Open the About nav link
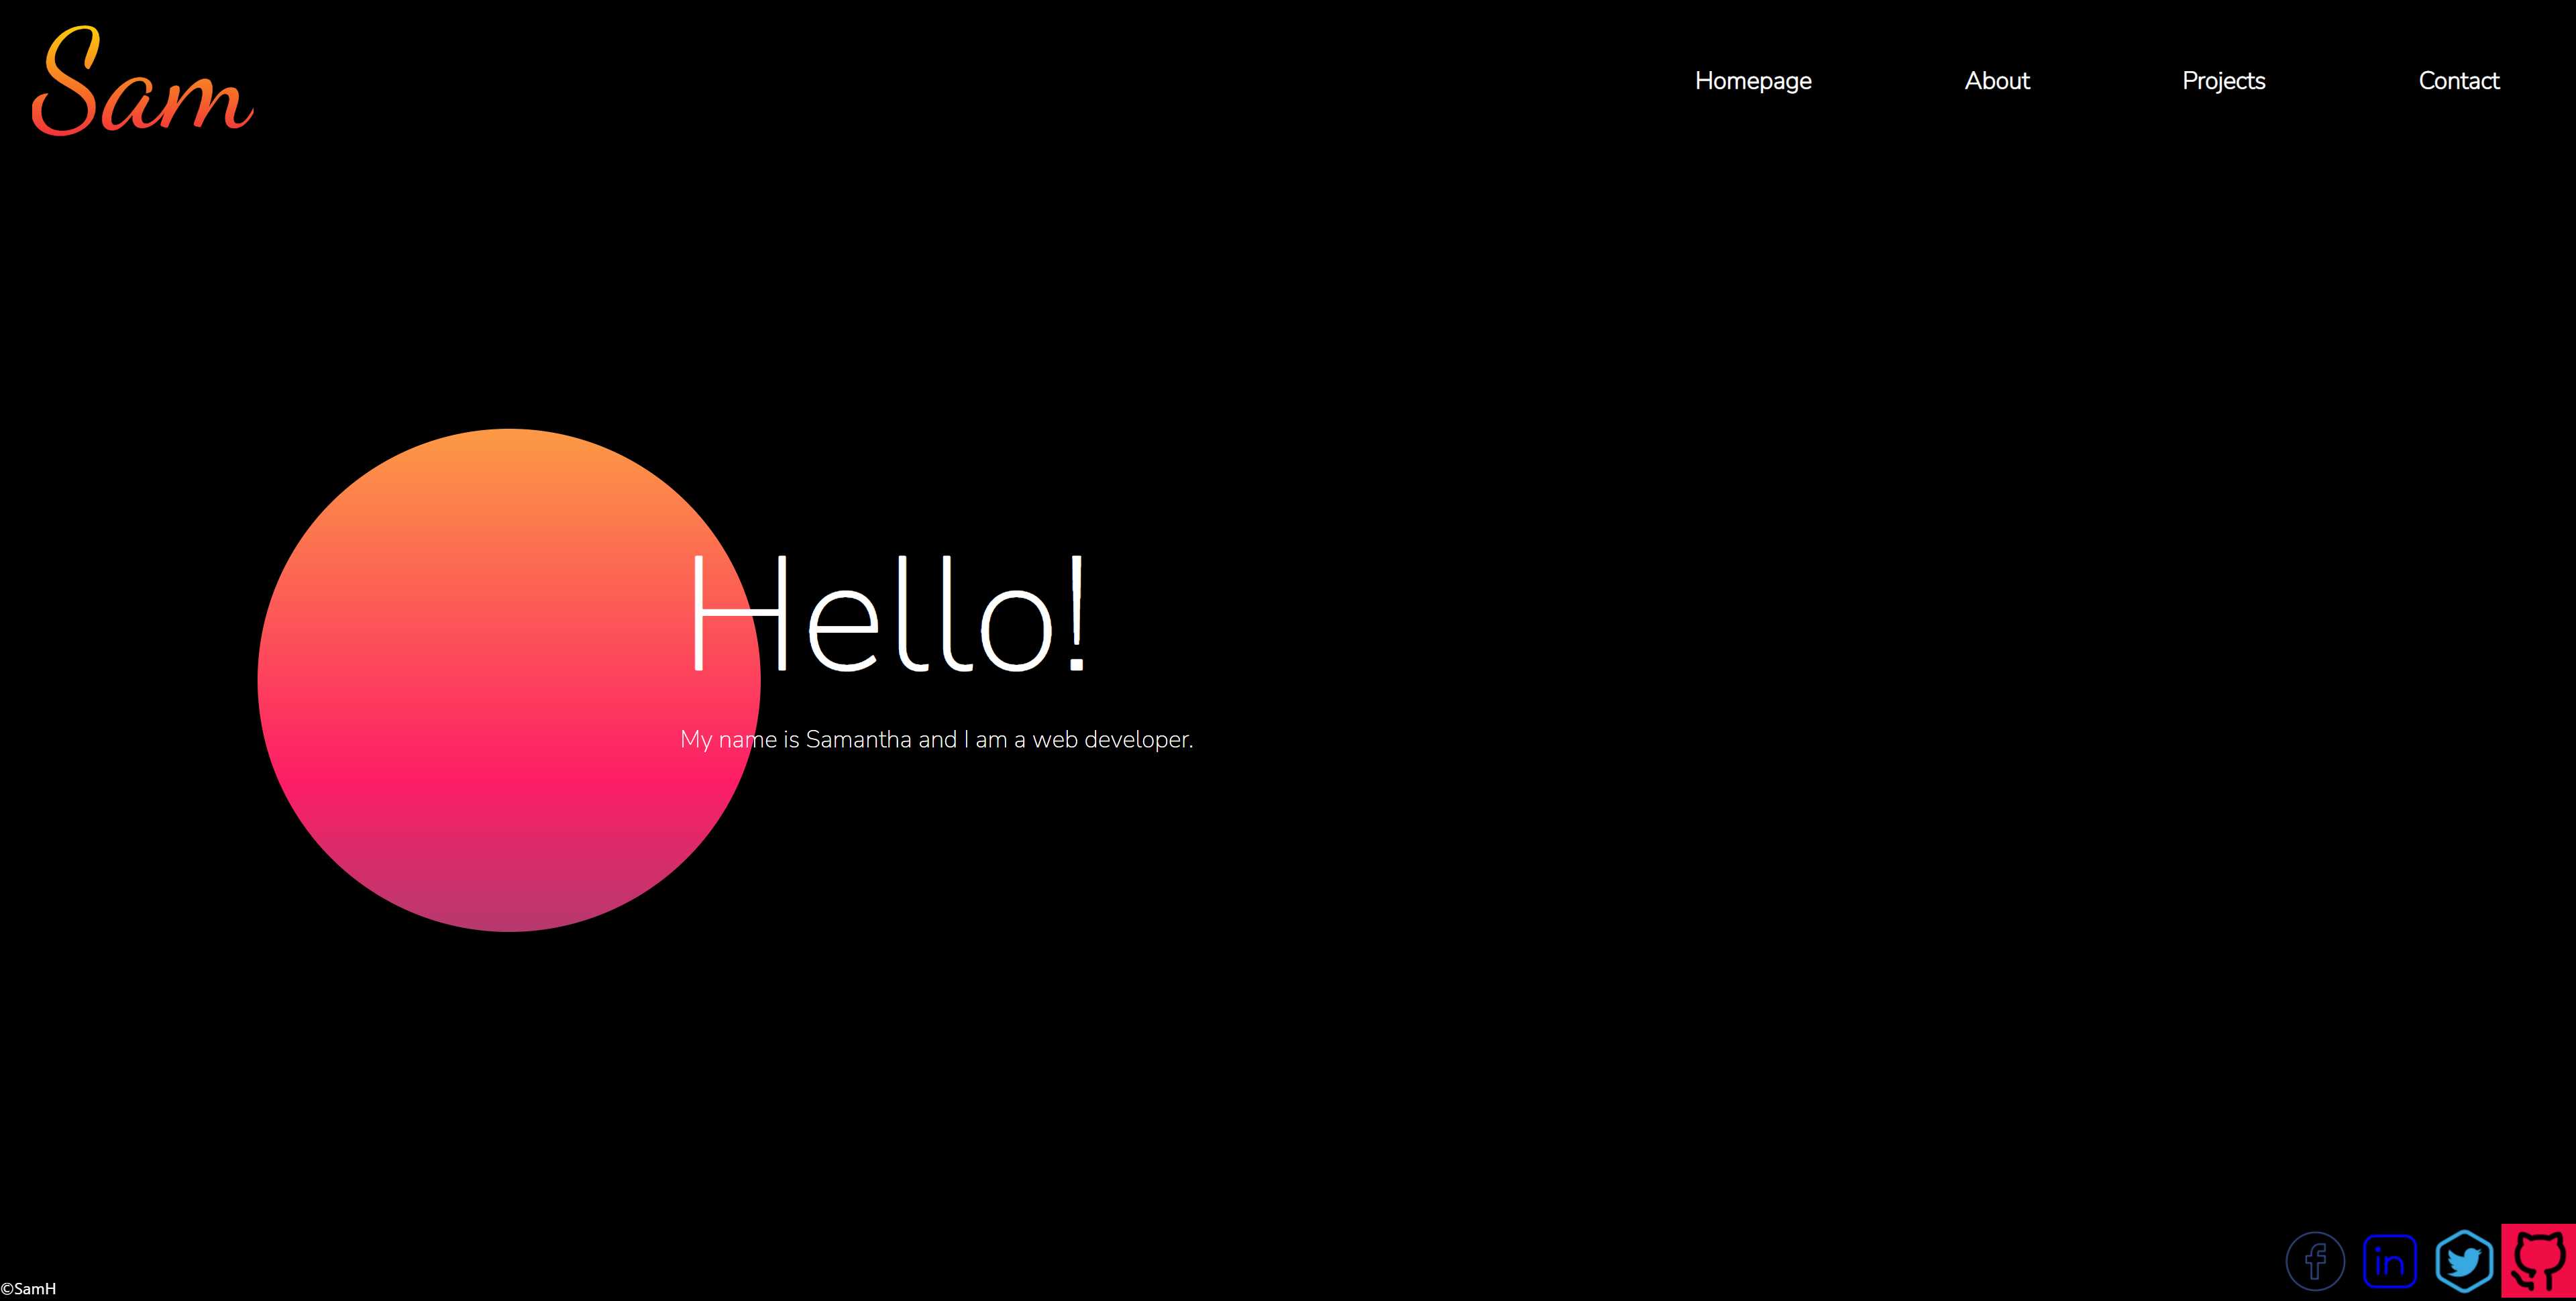The image size is (2576, 1301). click(x=1997, y=81)
